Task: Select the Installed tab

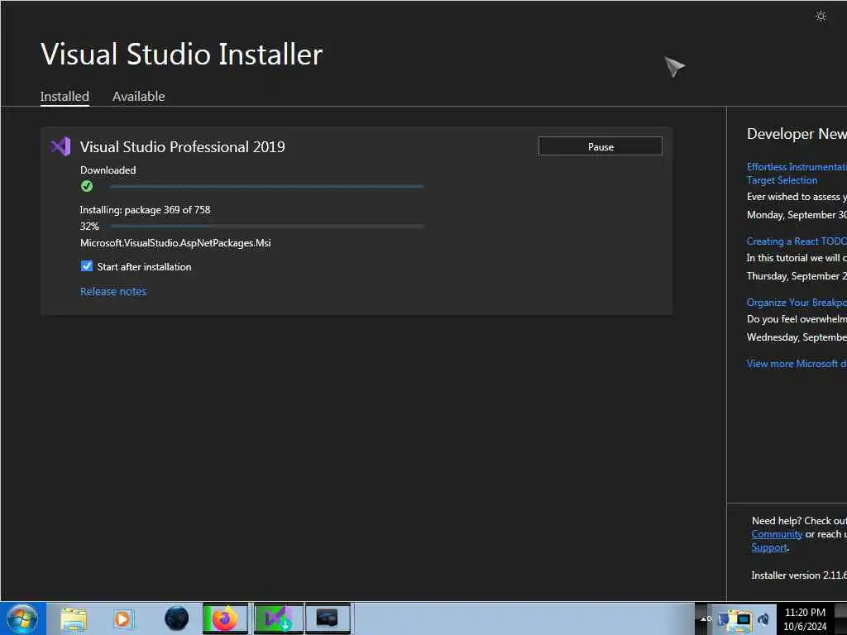Action: [65, 97]
